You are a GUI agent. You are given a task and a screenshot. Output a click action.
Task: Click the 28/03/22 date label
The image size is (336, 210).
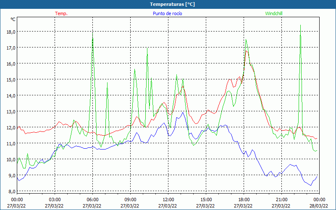[x=320, y=206]
